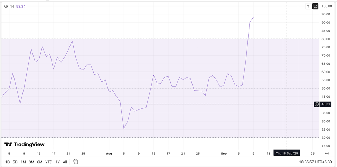Select the 5D time range
Screen dimensions: 337x167
click(x=15, y=162)
